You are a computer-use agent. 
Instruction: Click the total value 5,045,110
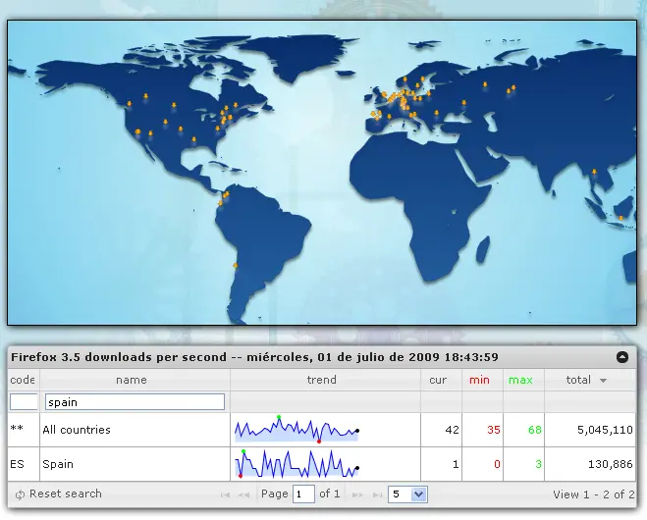click(x=605, y=430)
